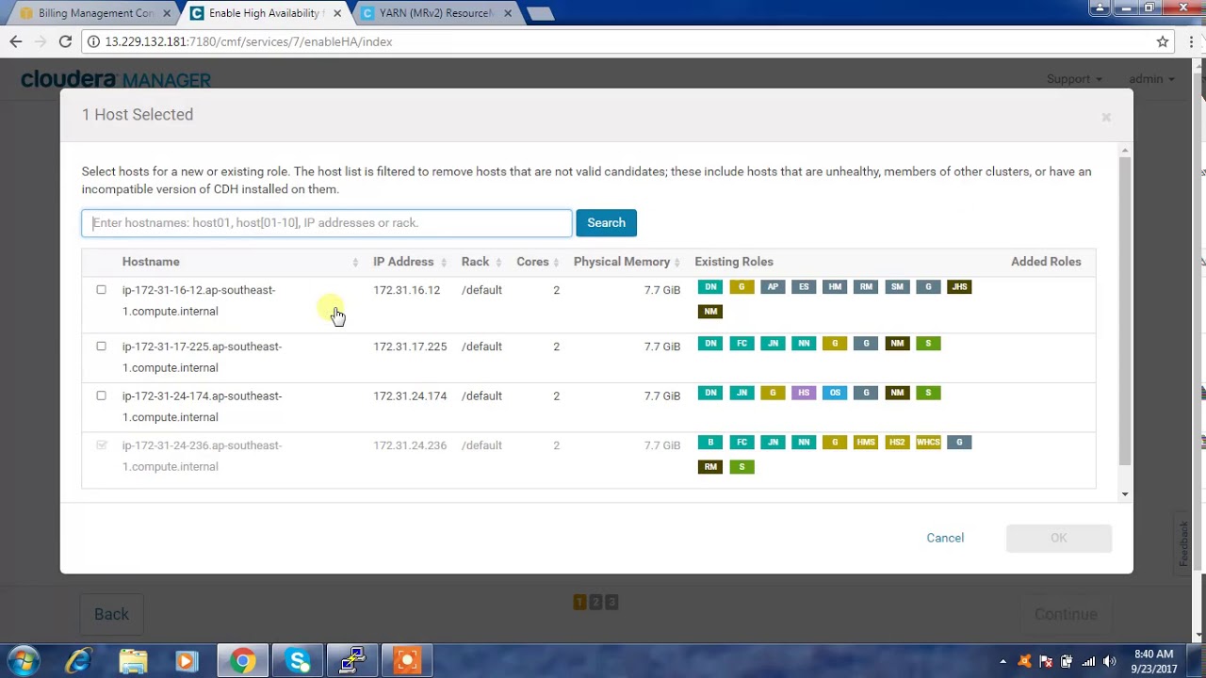Go back with the browser back arrow
This screenshot has width=1206, height=678.
(x=16, y=41)
